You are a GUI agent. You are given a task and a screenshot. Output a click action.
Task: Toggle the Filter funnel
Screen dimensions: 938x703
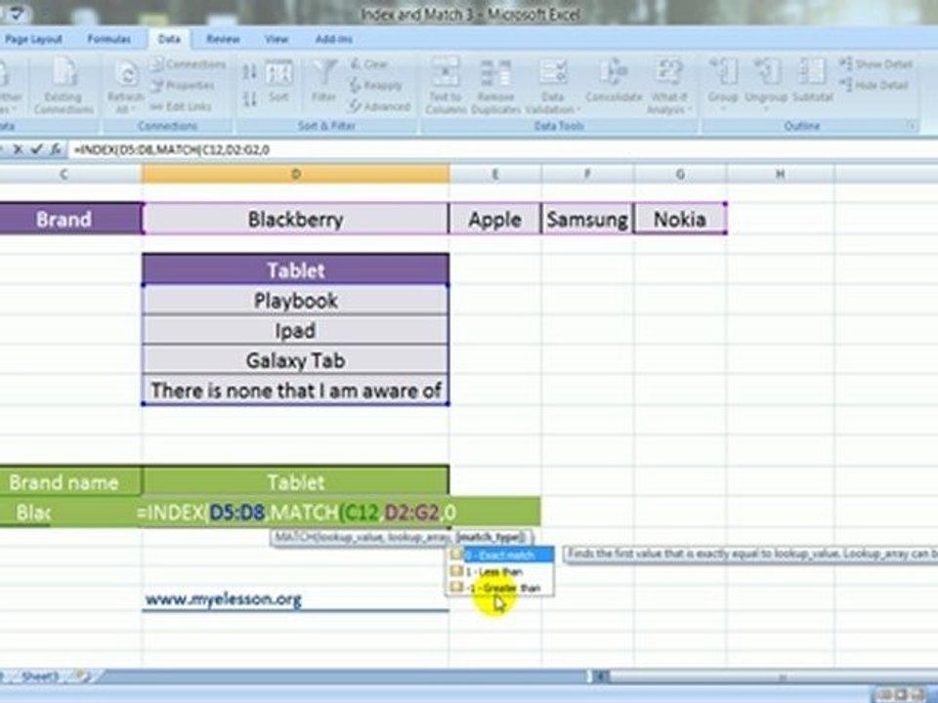point(323,81)
